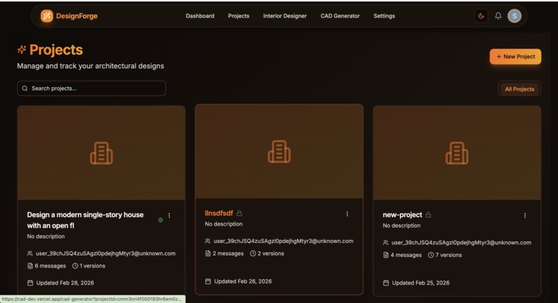Open the user avatar menu
This screenshot has height=303, width=558.
point(514,16)
